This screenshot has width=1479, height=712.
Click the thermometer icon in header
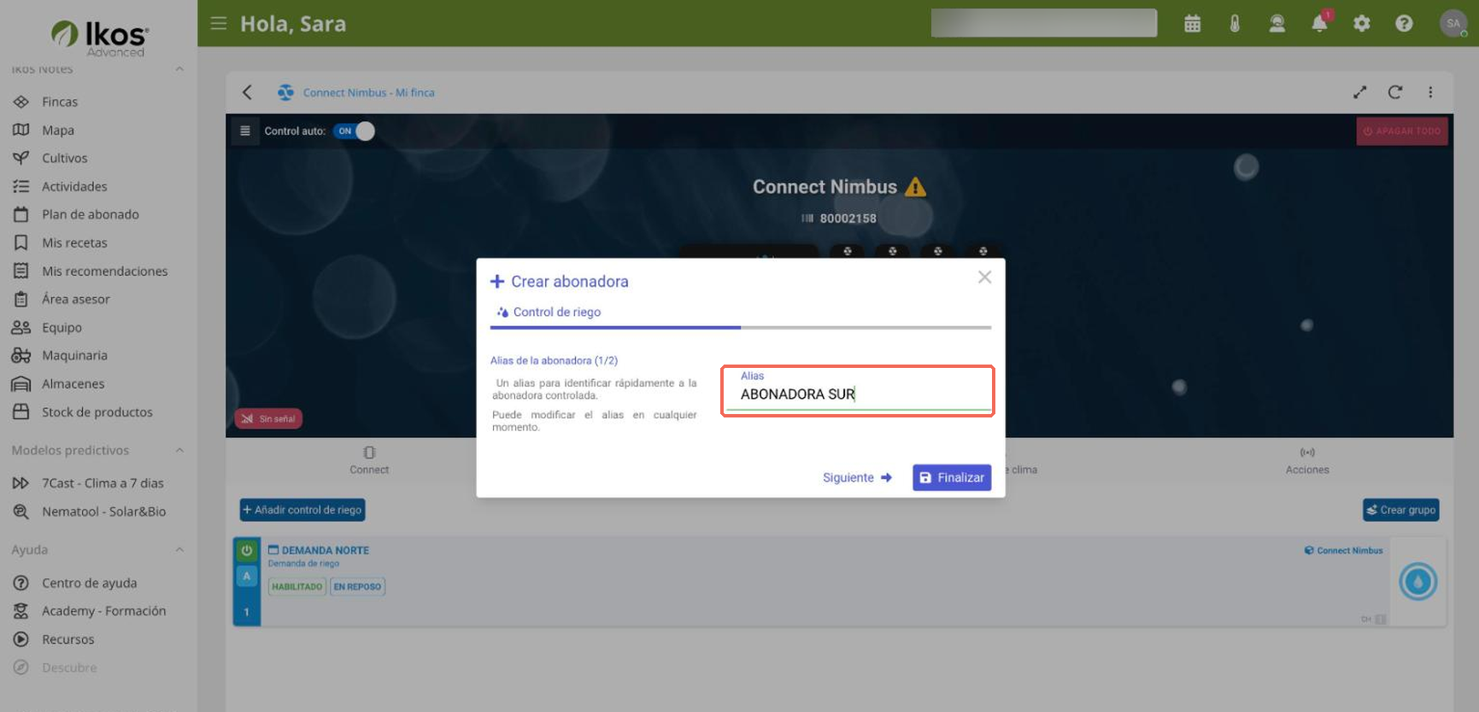(x=1235, y=24)
